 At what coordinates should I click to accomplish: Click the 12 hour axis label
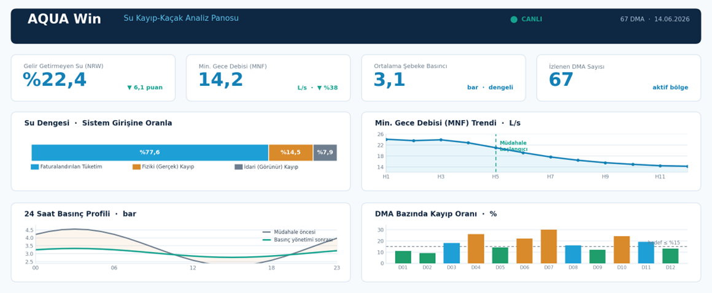click(193, 268)
